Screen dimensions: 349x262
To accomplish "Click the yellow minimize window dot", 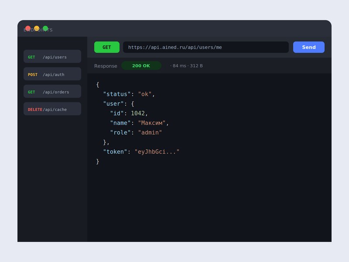I will (x=37, y=28).
